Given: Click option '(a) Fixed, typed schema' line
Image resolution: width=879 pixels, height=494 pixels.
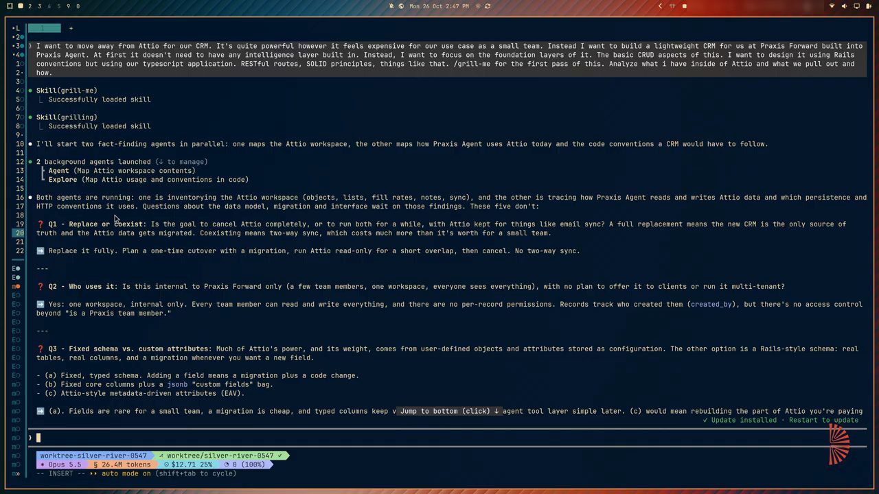Looking at the screenshot, I should click(x=198, y=376).
